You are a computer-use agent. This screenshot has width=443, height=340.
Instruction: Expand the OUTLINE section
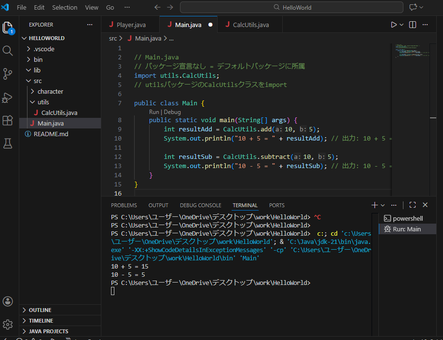40,310
